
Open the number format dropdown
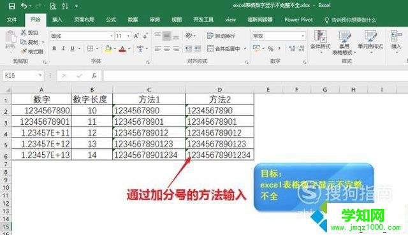303,36
